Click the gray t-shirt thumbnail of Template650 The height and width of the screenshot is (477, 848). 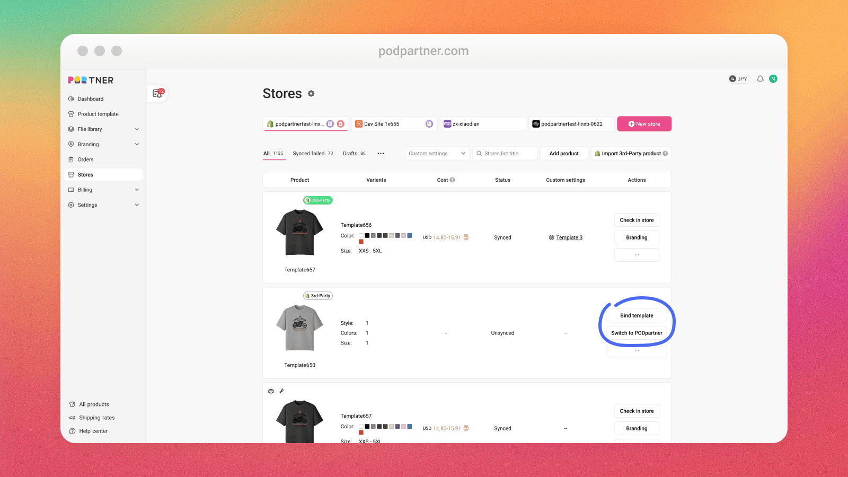click(299, 328)
